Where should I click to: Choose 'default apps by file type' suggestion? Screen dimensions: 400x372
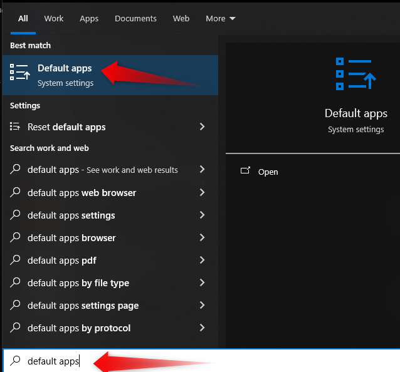click(110, 283)
